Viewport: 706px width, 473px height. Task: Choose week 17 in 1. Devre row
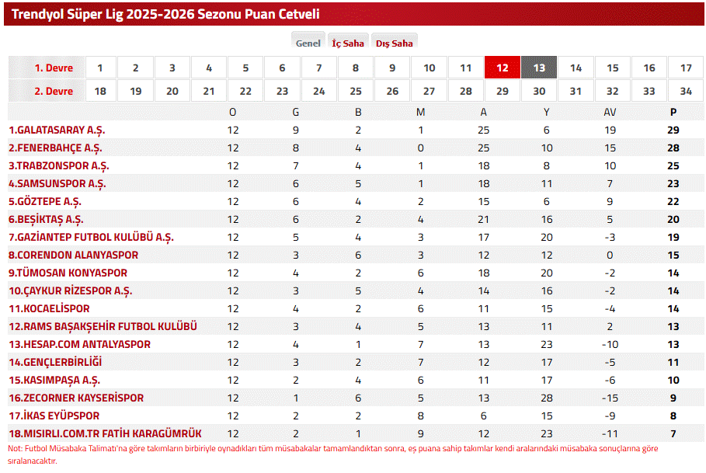[x=686, y=68]
